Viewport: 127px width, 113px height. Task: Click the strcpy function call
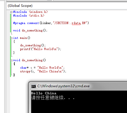click(25, 72)
